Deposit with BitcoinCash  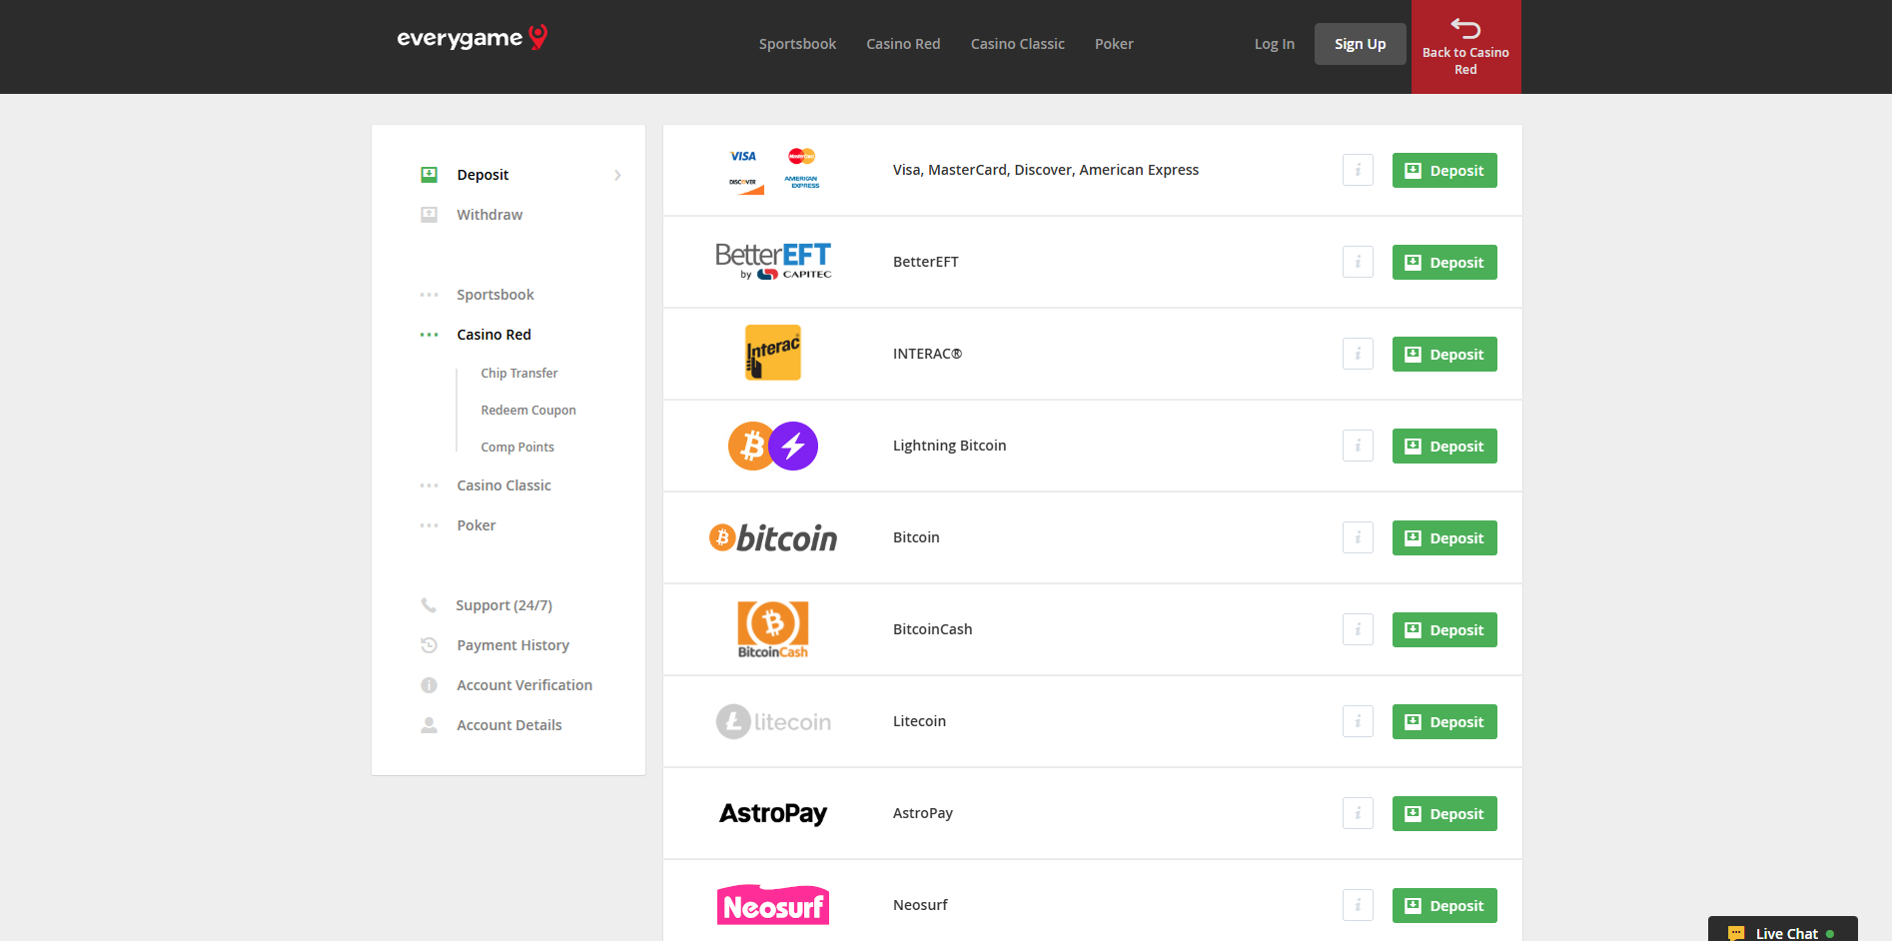pyautogui.click(x=1444, y=629)
